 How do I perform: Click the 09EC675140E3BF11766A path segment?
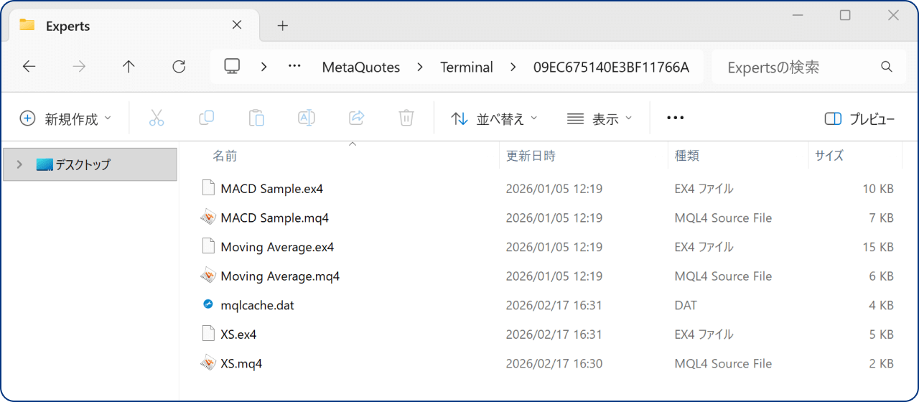pyautogui.click(x=611, y=67)
